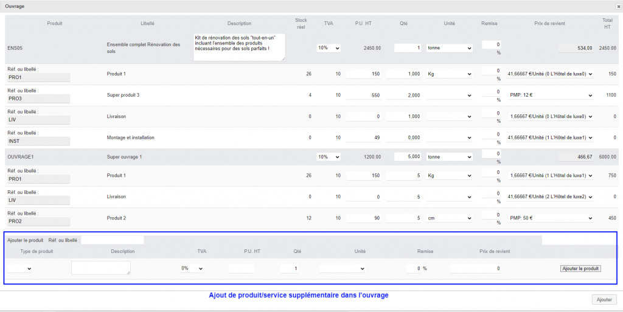This screenshot has height=312, width=623.
Task: Click the Réf. ou libellé field for new product
Action: (112, 240)
